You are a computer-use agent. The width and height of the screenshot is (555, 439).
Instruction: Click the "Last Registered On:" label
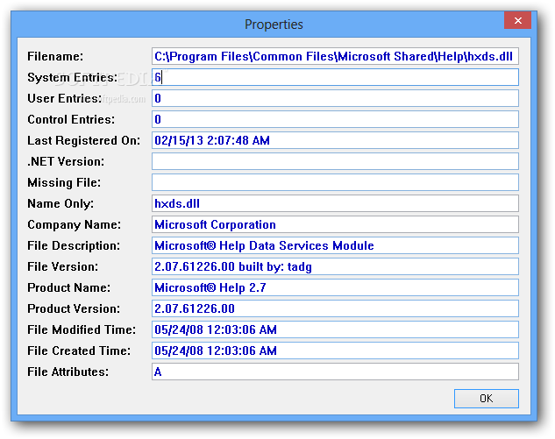[x=84, y=141]
